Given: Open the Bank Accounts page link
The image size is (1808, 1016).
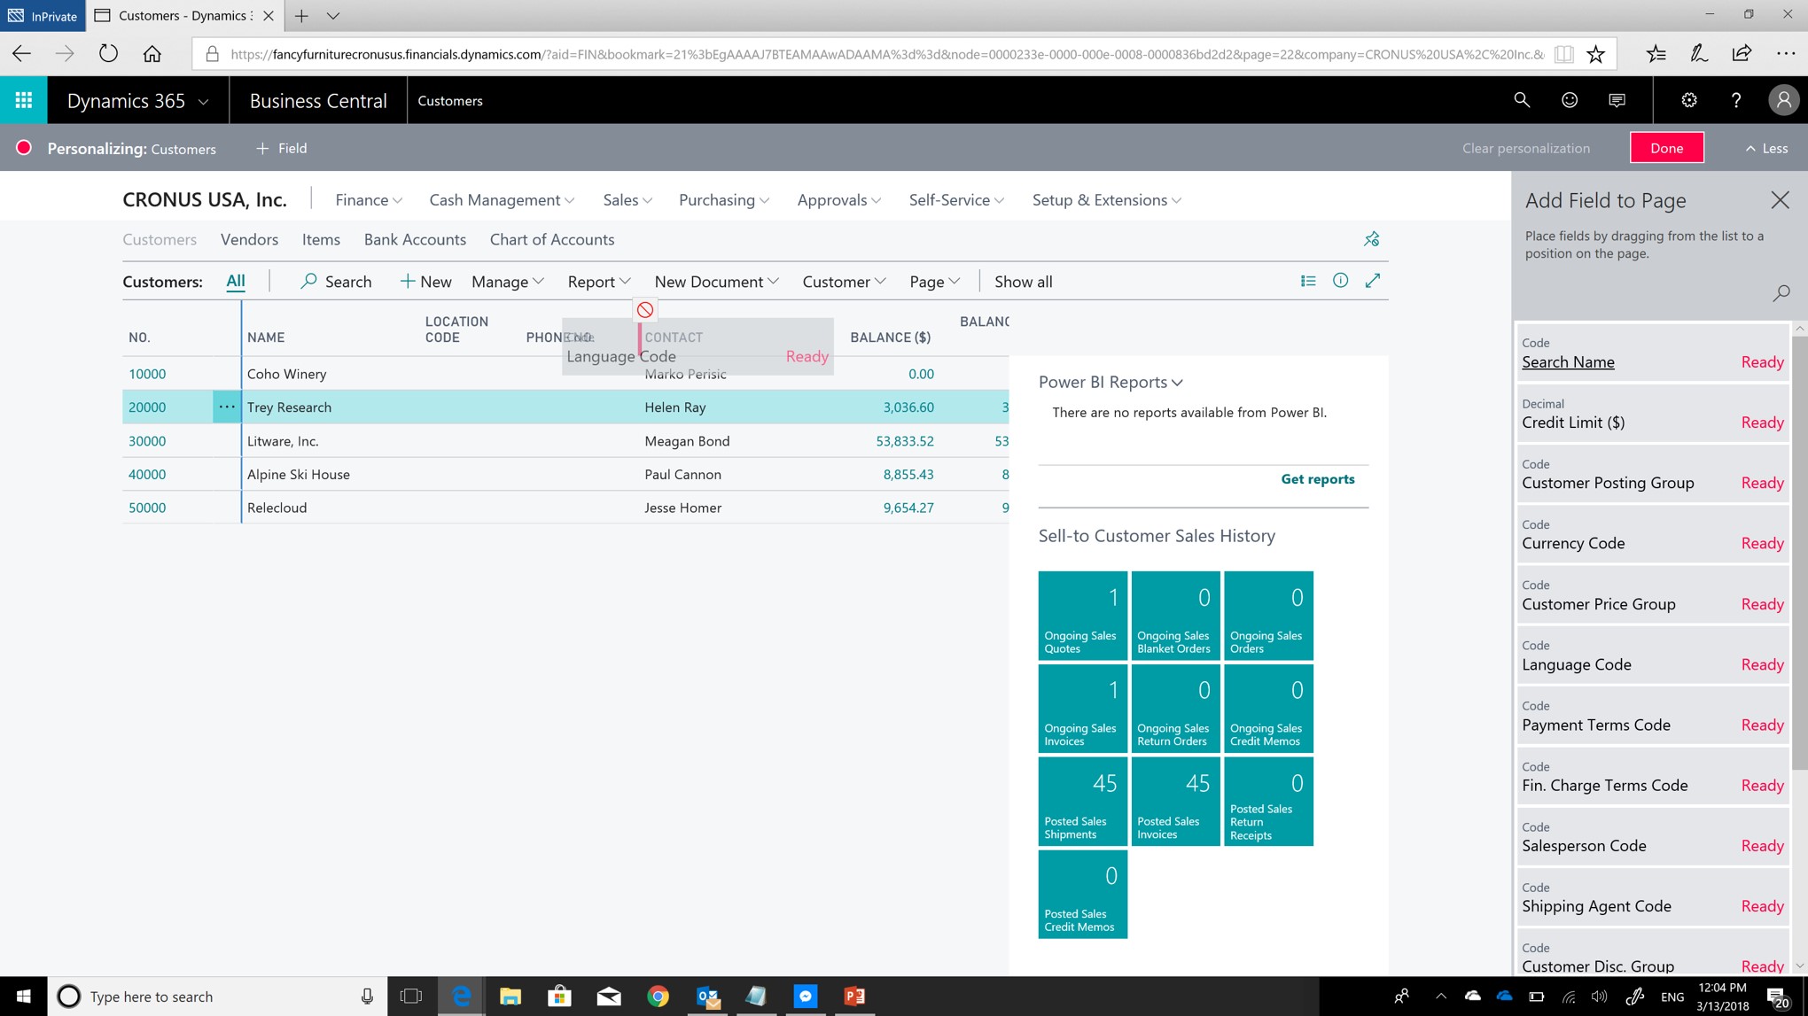Looking at the screenshot, I should coord(415,239).
